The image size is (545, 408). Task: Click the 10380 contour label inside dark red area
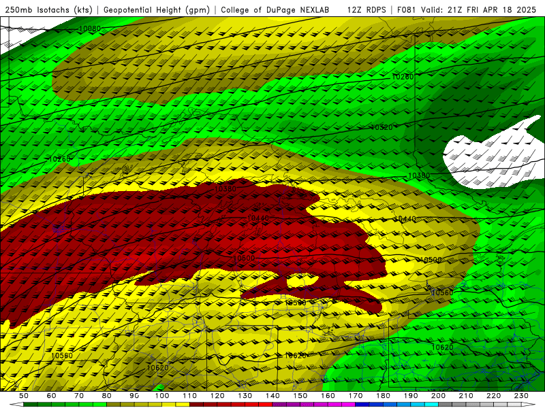click(x=225, y=189)
